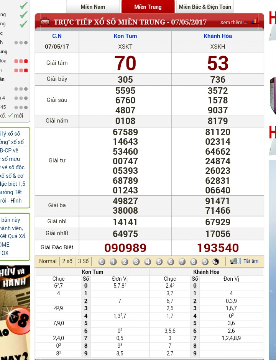
Task: Turn off sound with Tắt âm
Action: [x=251, y=261]
